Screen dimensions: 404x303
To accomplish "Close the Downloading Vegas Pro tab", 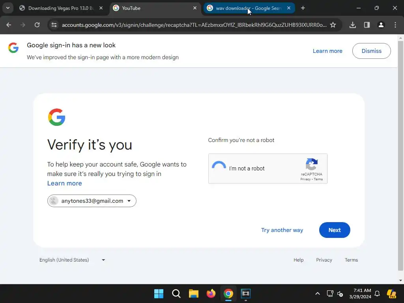I will (101, 8).
